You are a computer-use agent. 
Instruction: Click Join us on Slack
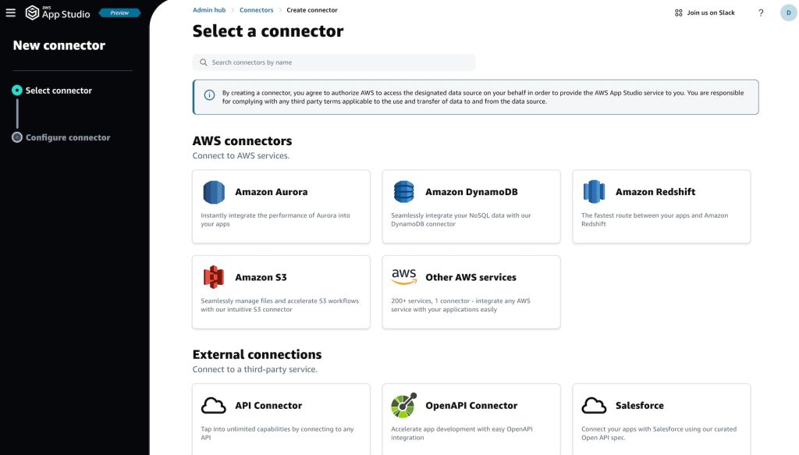705,13
